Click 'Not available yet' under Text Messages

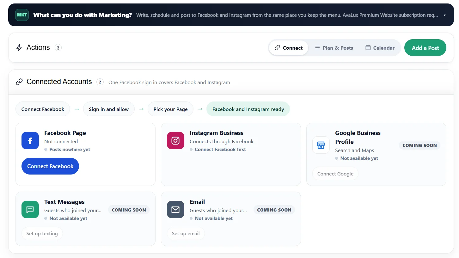(x=68, y=218)
